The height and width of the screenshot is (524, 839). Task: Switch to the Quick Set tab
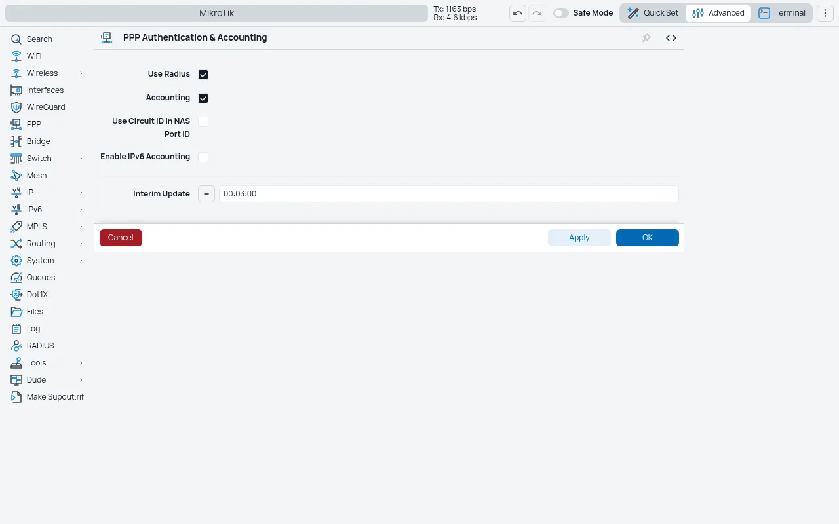[x=653, y=13]
